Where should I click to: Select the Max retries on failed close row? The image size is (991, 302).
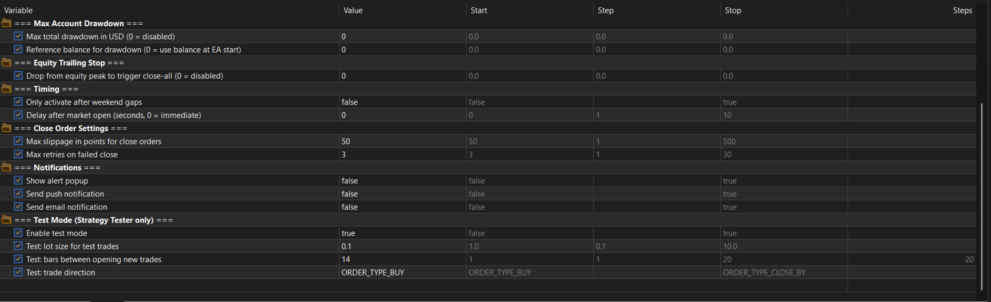point(72,155)
